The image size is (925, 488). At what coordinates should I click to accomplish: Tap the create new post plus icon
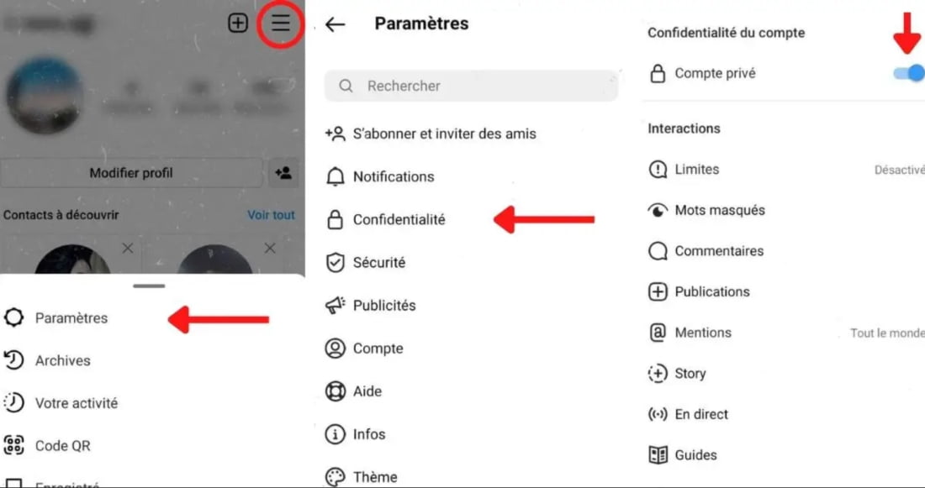[x=238, y=23]
